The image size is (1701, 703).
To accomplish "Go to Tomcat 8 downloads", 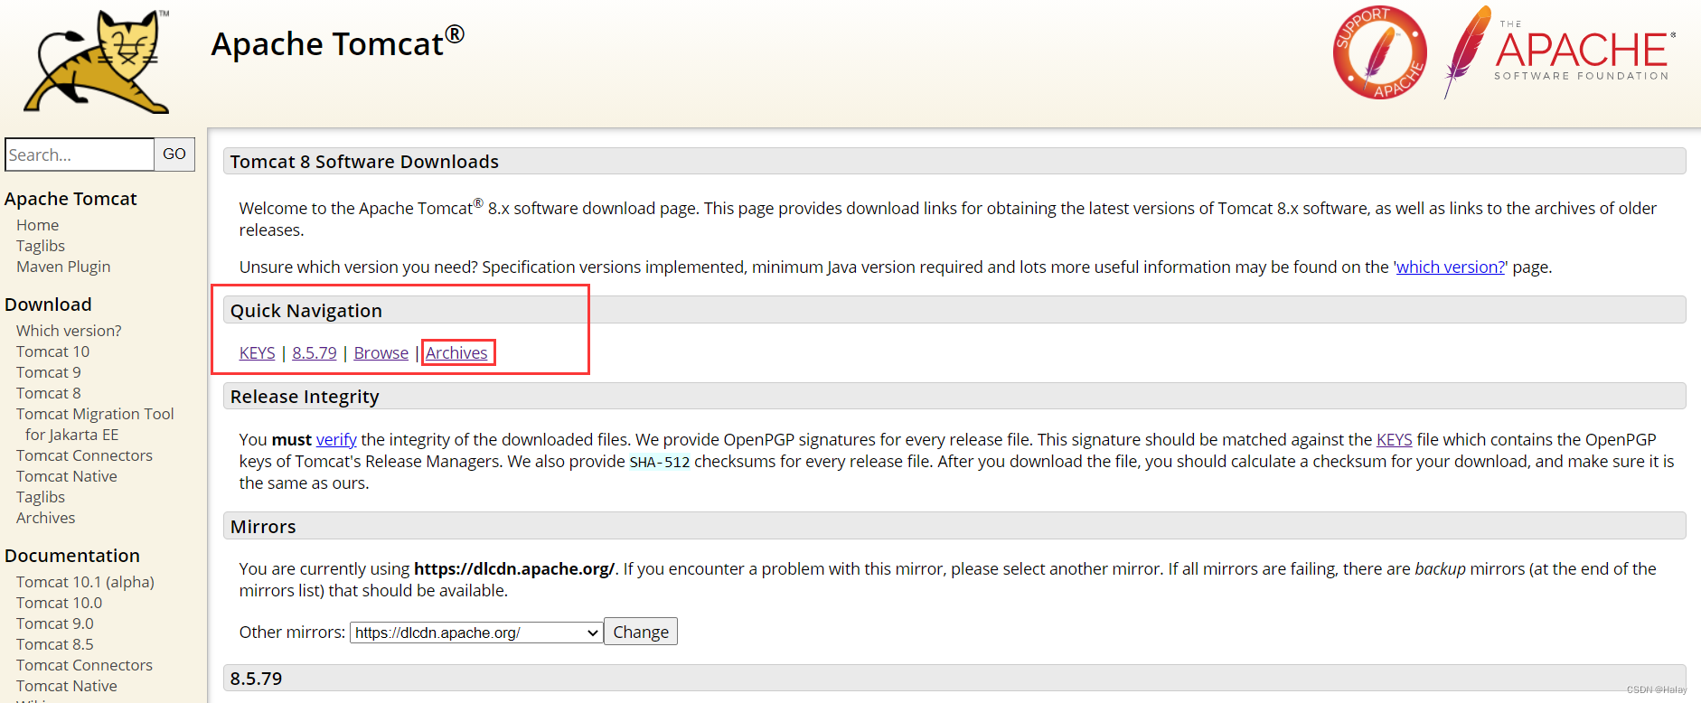I will tap(49, 393).
